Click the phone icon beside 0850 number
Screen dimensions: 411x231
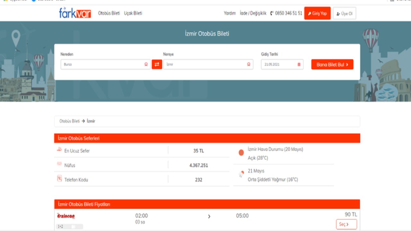tap(272, 13)
